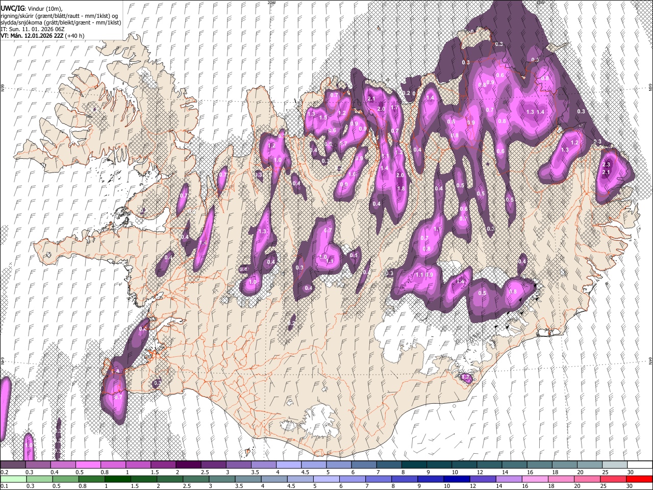Click the lower legend swatch between 25 and 30
This screenshot has width=653, height=490.
(614, 479)
